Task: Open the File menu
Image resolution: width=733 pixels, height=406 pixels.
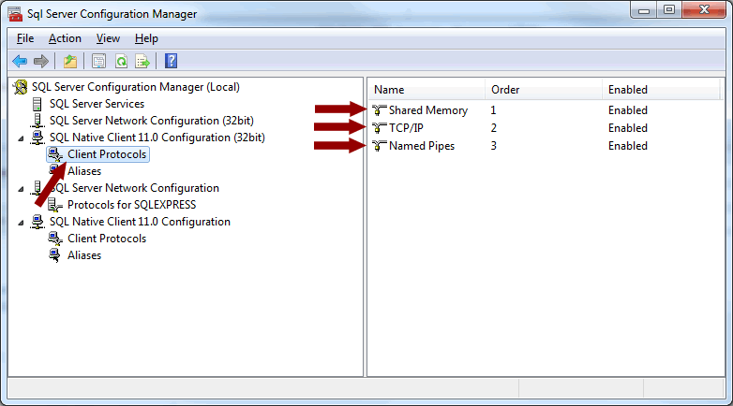Action: tap(25, 38)
